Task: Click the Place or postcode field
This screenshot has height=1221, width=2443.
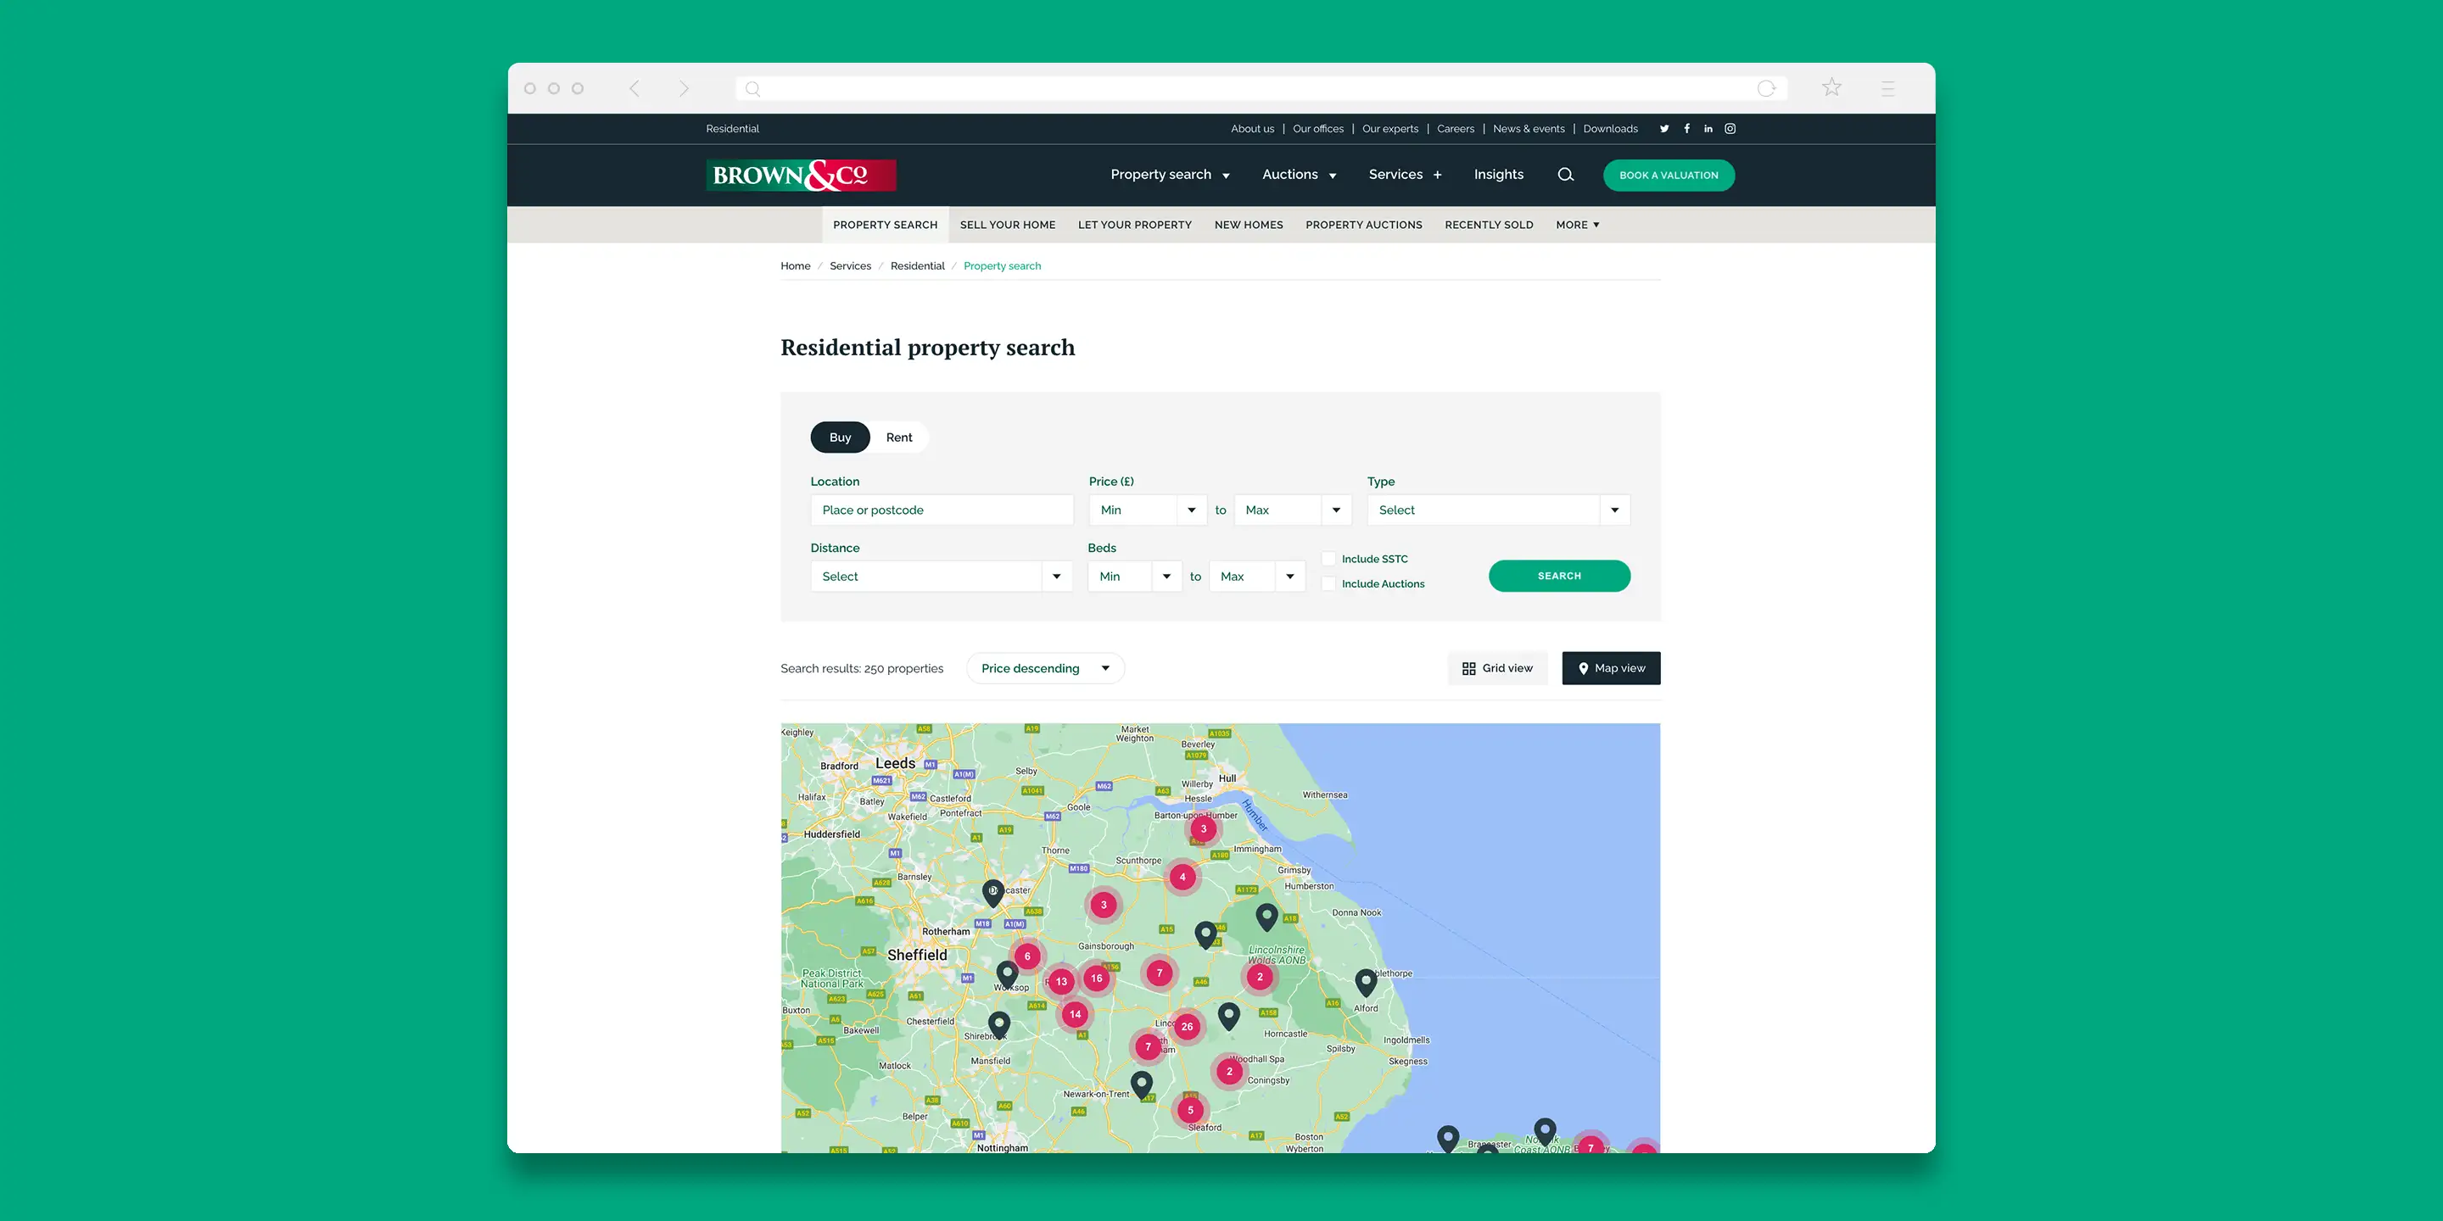Action: click(x=941, y=510)
